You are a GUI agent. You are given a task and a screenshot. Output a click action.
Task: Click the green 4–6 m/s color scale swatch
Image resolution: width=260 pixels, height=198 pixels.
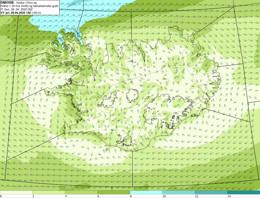(x=81, y=193)
